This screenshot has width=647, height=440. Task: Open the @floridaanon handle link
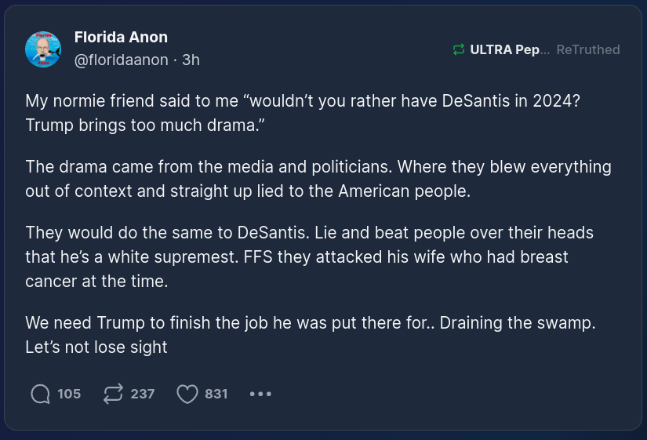click(x=121, y=60)
